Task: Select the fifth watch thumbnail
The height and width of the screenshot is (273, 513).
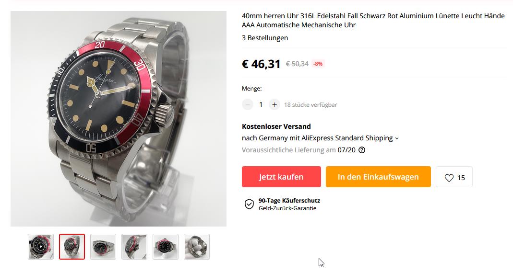Action: point(166,247)
